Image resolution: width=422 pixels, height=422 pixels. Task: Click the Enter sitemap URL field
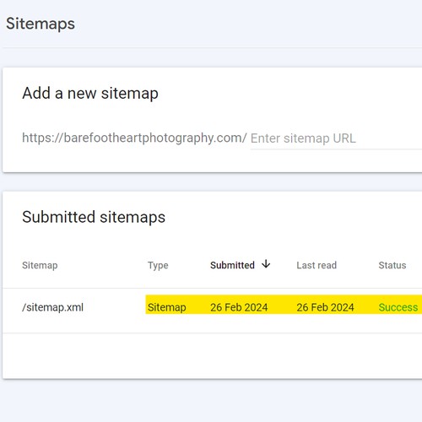(336, 138)
